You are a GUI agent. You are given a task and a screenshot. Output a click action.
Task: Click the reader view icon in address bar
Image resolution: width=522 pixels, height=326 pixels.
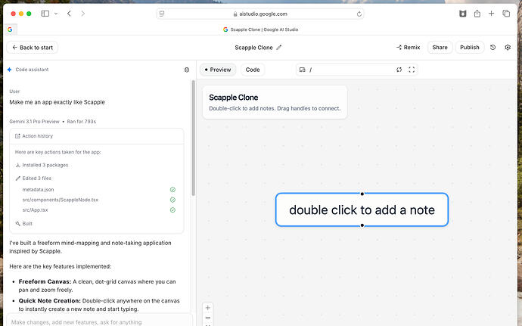[x=162, y=14]
